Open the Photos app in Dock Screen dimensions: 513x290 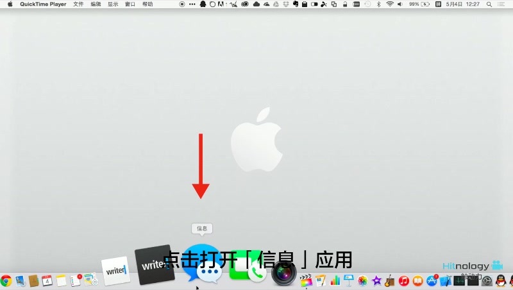click(x=363, y=281)
